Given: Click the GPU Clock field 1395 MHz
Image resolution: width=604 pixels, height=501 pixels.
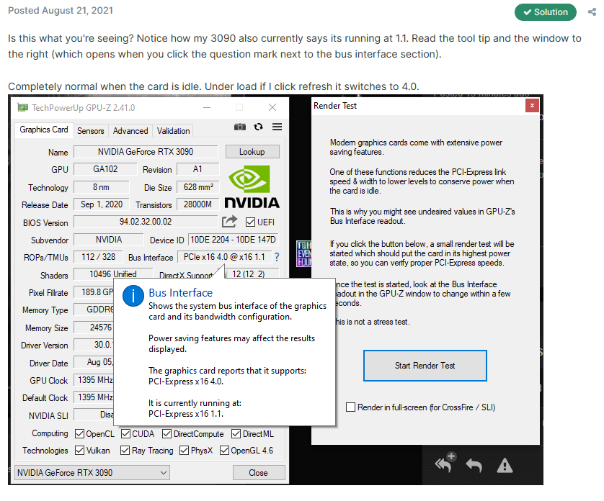Looking at the screenshot, I should point(94,380).
